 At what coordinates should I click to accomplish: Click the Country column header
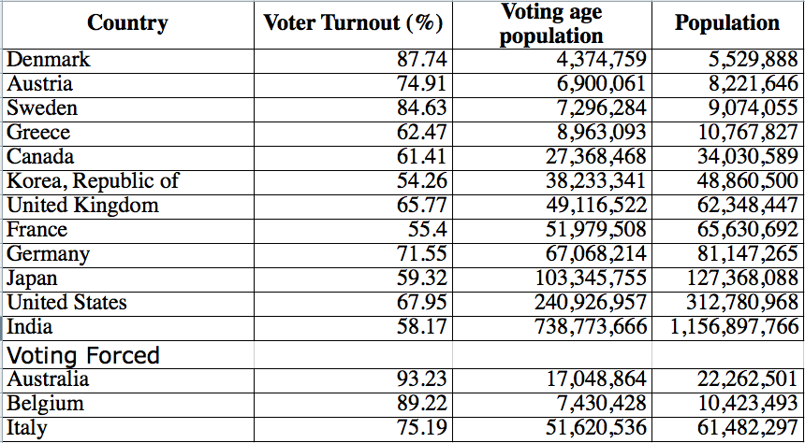pos(127,23)
